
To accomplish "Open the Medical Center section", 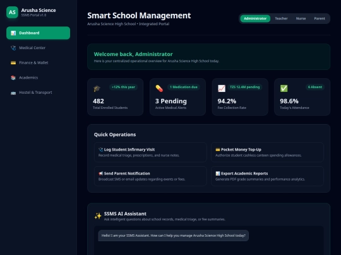I will click(x=38, y=48).
